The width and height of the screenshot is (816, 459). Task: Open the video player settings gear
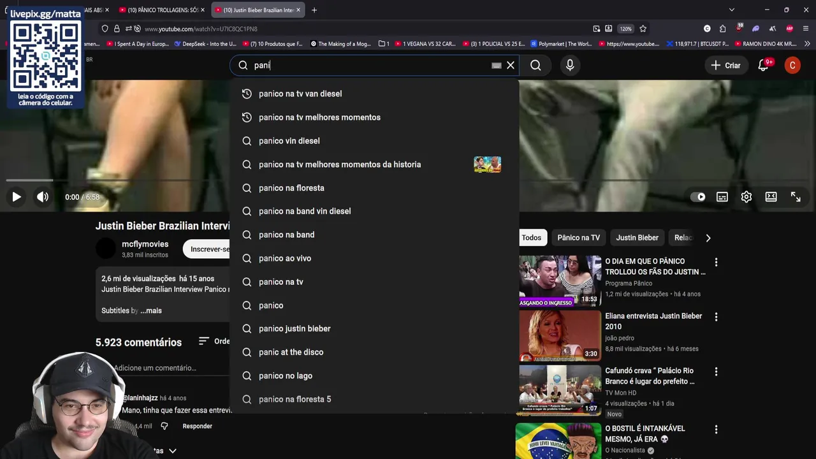[747, 197]
